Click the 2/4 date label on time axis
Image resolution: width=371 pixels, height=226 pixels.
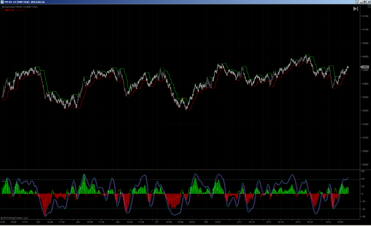pyautogui.click(x=38, y=222)
